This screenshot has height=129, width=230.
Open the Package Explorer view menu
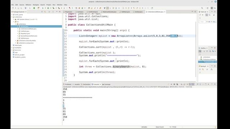(x=53, y=12)
